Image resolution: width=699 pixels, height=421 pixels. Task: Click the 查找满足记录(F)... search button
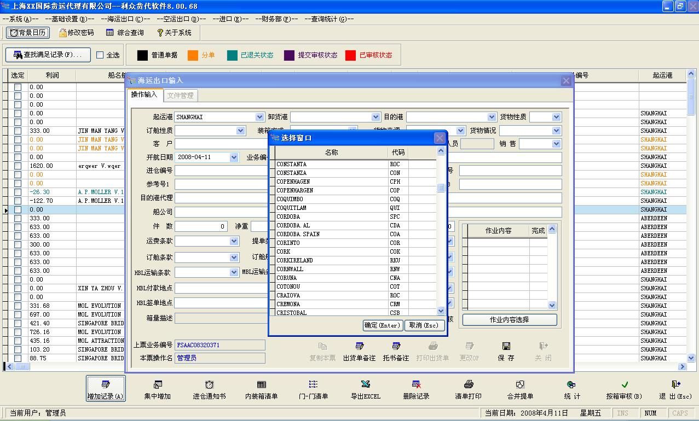(48, 55)
